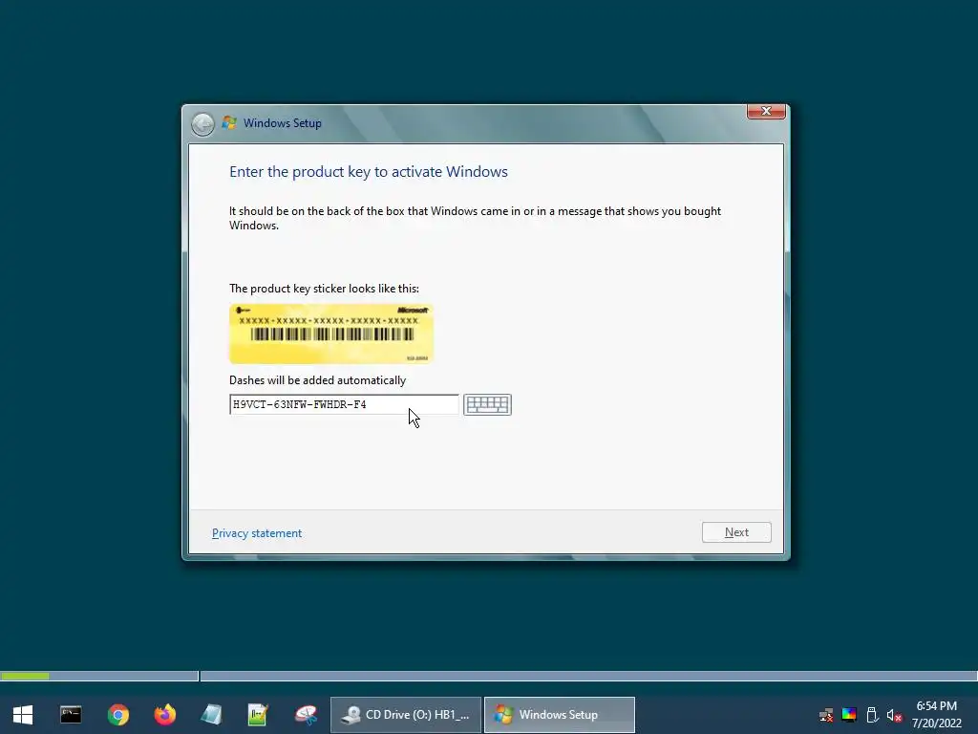Select the Windows Setup taskbar button
Viewport: 978px width, 734px height.
coord(560,715)
